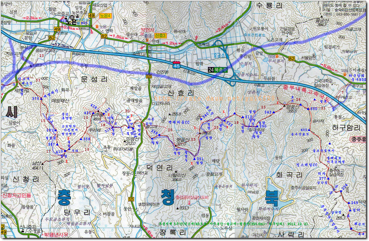
Task: Click the yellow 노은4 box
Action: coord(105,16)
